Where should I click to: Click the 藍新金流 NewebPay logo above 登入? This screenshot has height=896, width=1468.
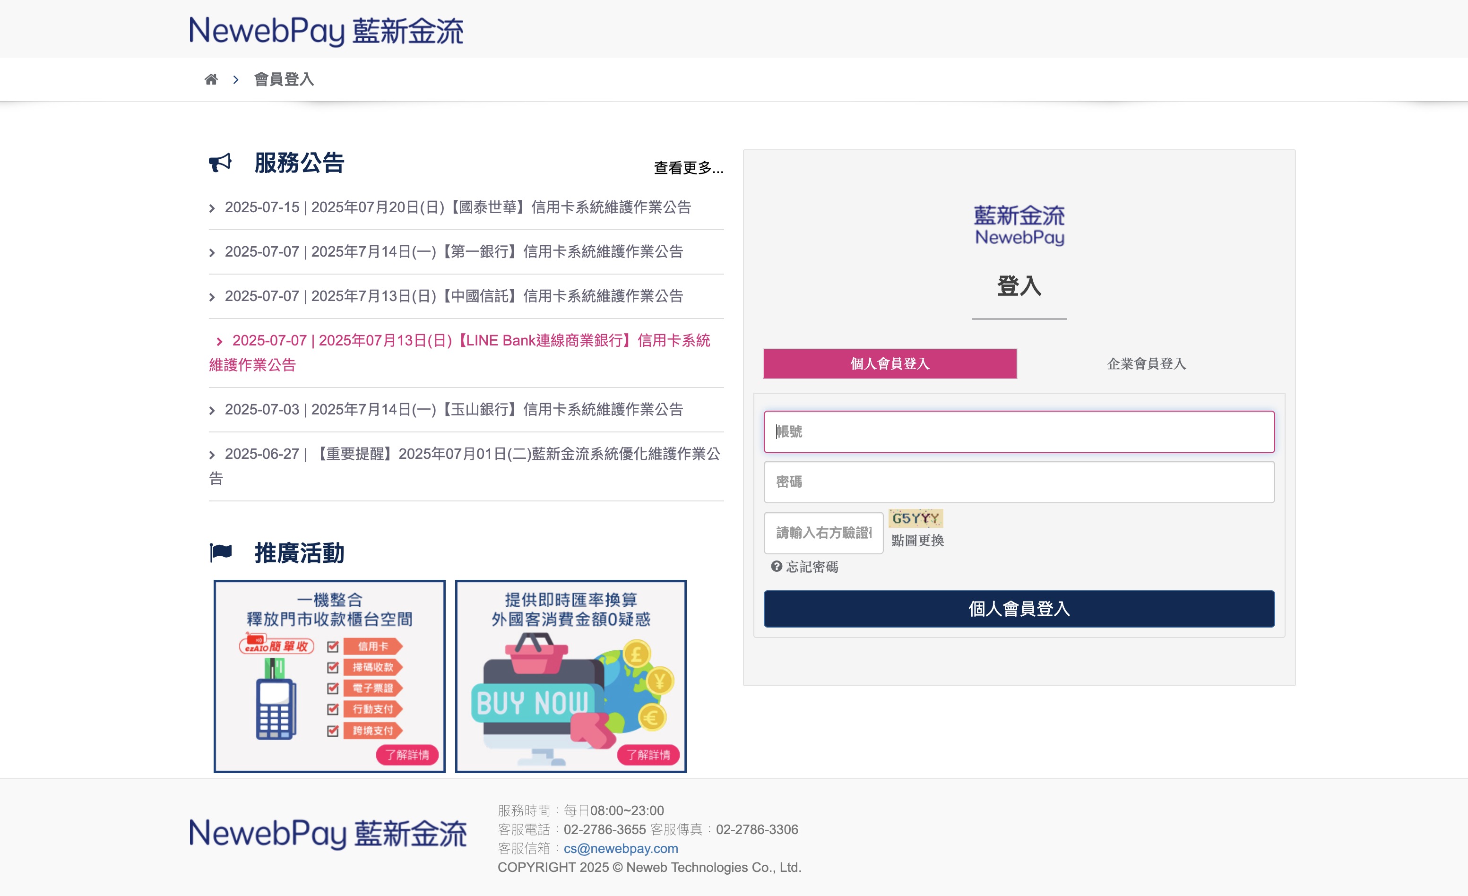coord(1019,225)
